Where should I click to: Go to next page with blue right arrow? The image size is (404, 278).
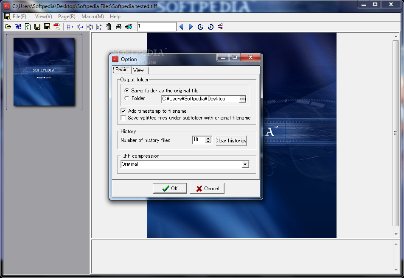(191, 27)
